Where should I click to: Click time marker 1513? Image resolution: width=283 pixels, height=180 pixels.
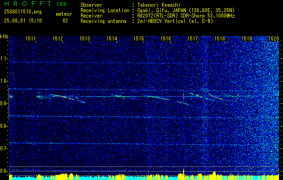(85, 38)
